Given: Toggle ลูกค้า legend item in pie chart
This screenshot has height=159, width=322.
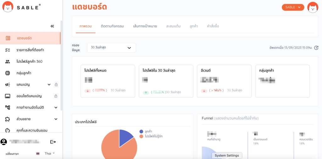Looking at the screenshot, I should tap(148, 131).
